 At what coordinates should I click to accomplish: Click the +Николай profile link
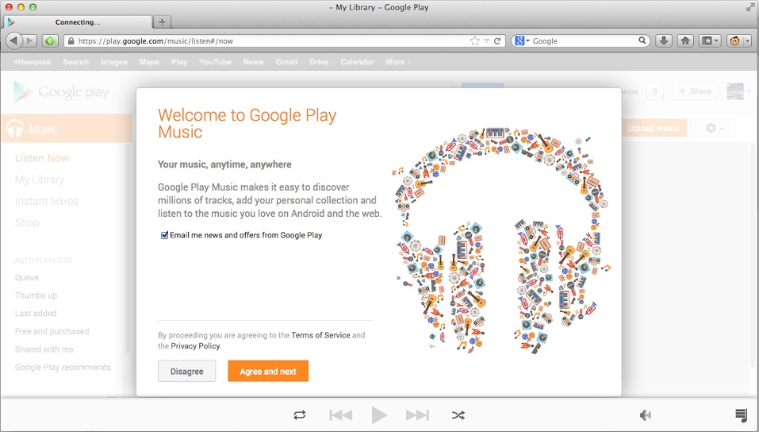pos(33,62)
